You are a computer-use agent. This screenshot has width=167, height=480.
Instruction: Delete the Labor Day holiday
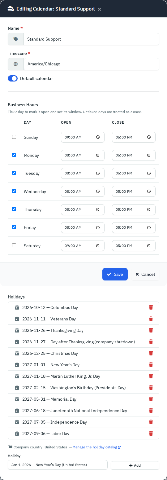pyautogui.click(x=151, y=434)
